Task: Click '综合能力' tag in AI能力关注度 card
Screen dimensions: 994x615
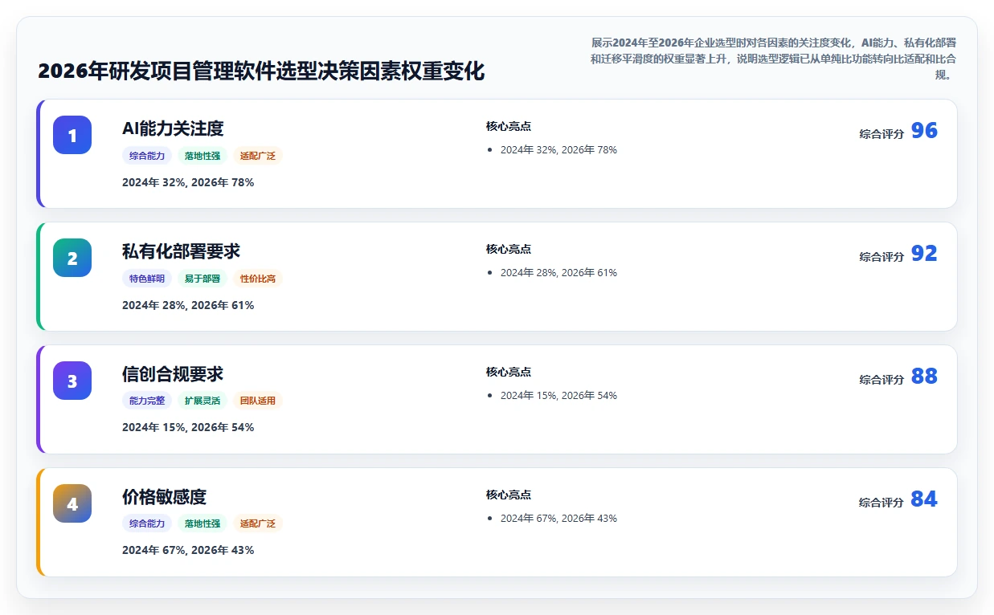Action: [x=147, y=156]
